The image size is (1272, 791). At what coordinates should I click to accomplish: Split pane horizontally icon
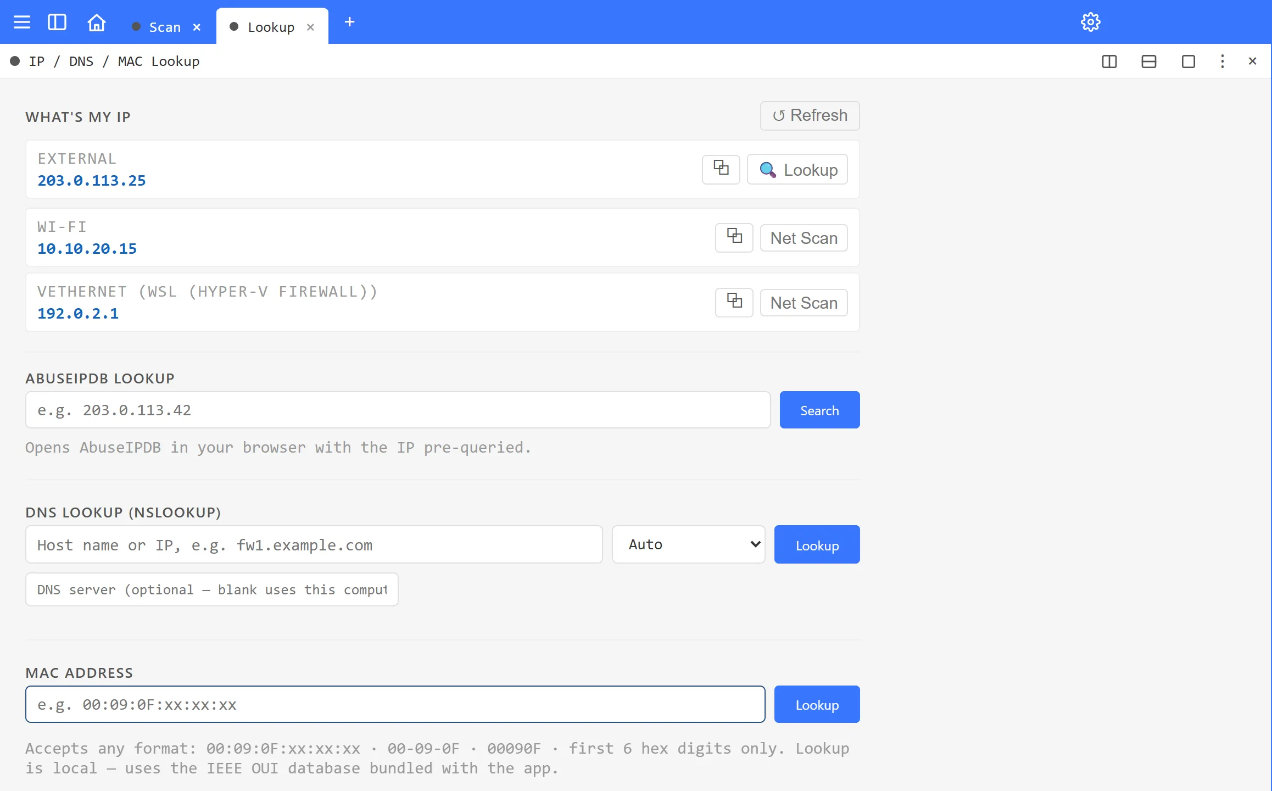tap(1149, 62)
